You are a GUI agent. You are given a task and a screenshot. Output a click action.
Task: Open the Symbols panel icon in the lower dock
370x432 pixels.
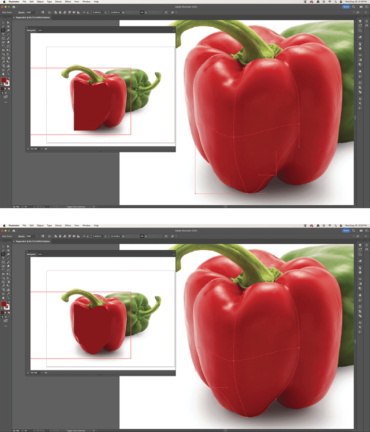click(x=360, y=272)
